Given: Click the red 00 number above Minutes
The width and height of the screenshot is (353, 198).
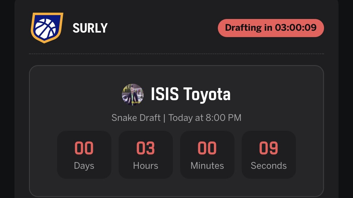Looking at the screenshot, I should [x=207, y=148].
